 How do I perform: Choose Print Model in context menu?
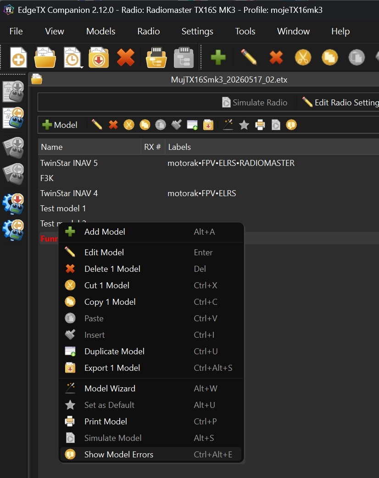point(151,421)
